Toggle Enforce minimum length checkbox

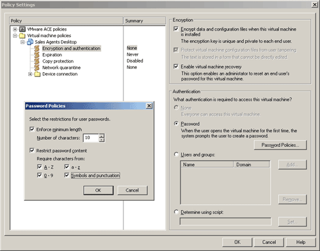(32, 129)
